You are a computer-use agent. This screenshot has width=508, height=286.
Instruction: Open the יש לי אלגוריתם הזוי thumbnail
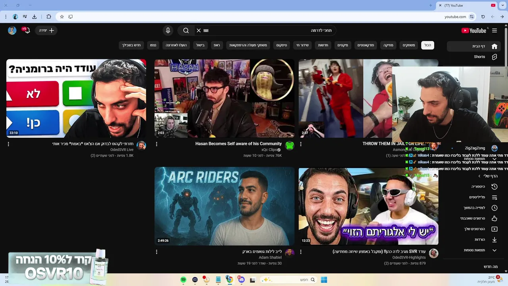pos(369,206)
